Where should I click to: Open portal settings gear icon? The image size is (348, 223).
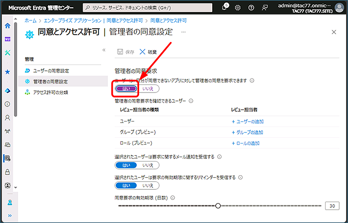pos(238,8)
